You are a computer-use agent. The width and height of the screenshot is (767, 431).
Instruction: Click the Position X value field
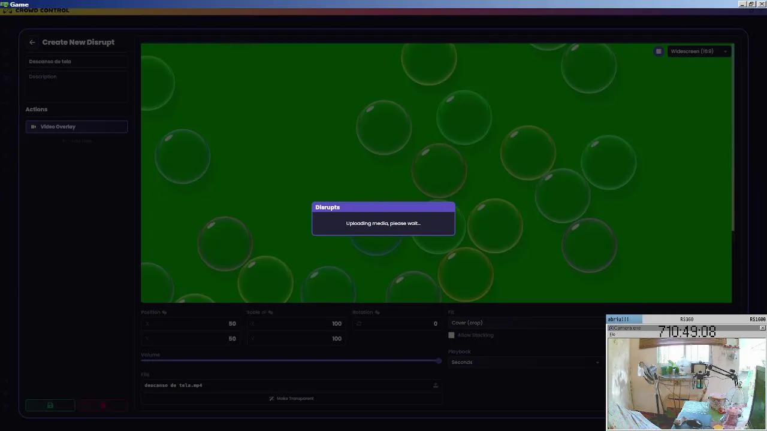191,324
